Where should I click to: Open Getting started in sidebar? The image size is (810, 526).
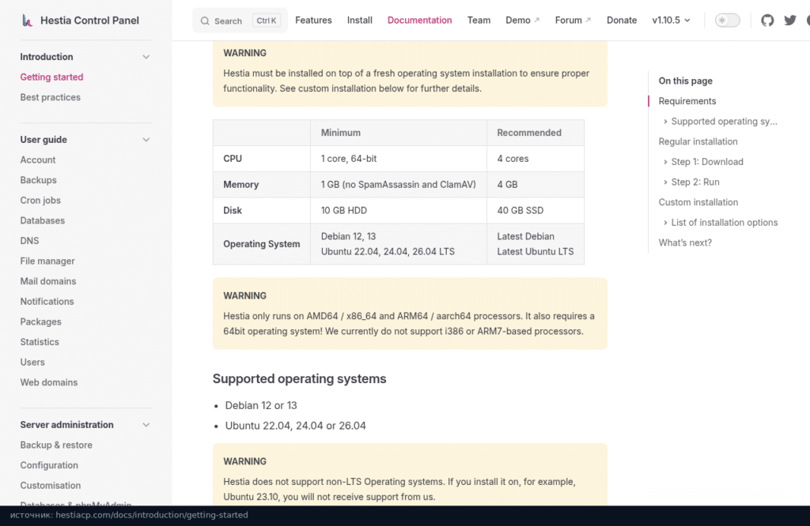[x=51, y=77]
